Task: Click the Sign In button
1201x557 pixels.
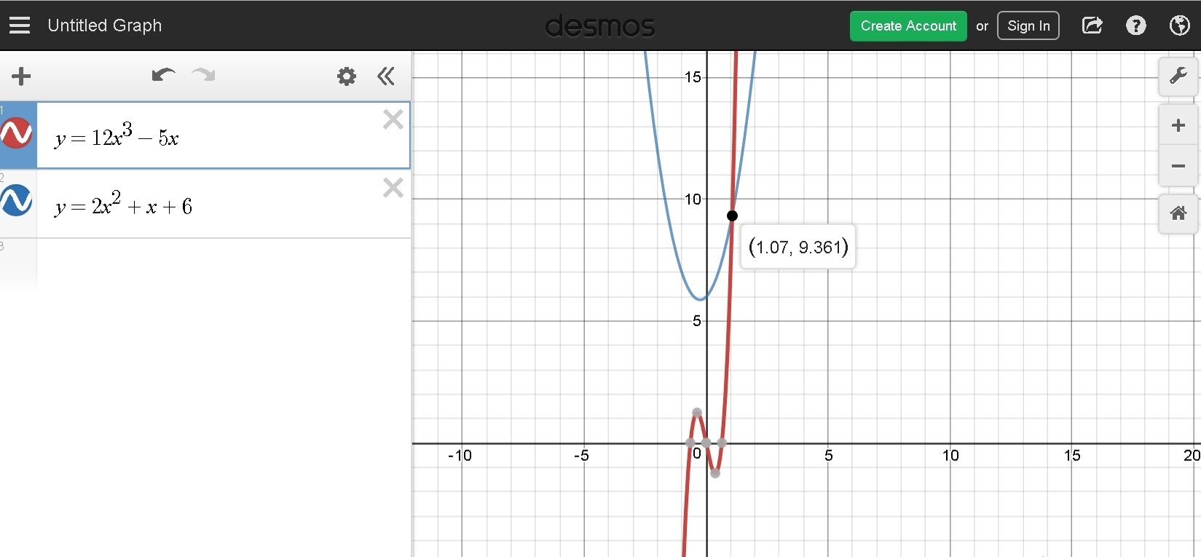Action: click(x=1028, y=26)
